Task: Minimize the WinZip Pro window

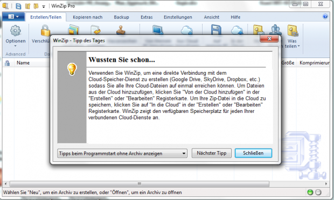Action: [x=295, y=4]
